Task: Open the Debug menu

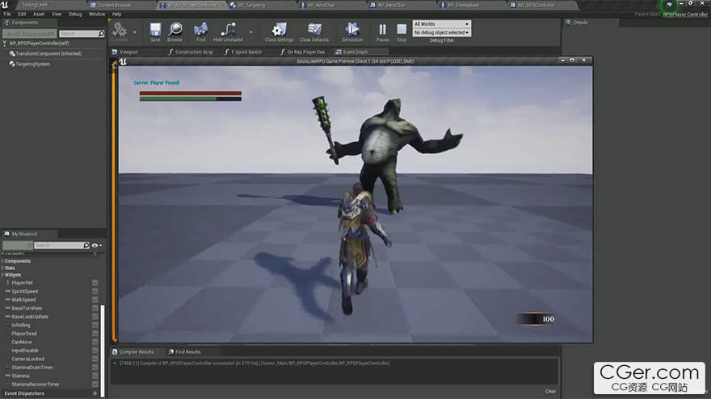Action: click(x=75, y=14)
